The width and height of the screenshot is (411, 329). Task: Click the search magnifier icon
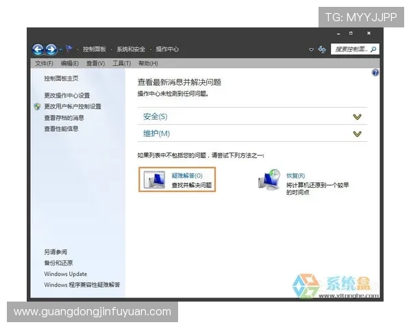374,49
